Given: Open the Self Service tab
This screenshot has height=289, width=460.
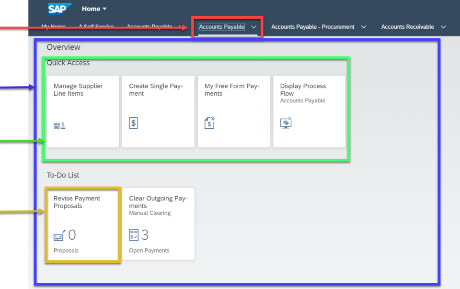Looking at the screenshot, I should point(96,27).
